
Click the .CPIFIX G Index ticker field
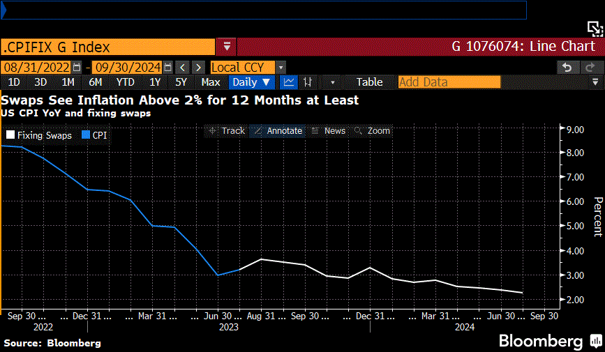coord(107,47)
